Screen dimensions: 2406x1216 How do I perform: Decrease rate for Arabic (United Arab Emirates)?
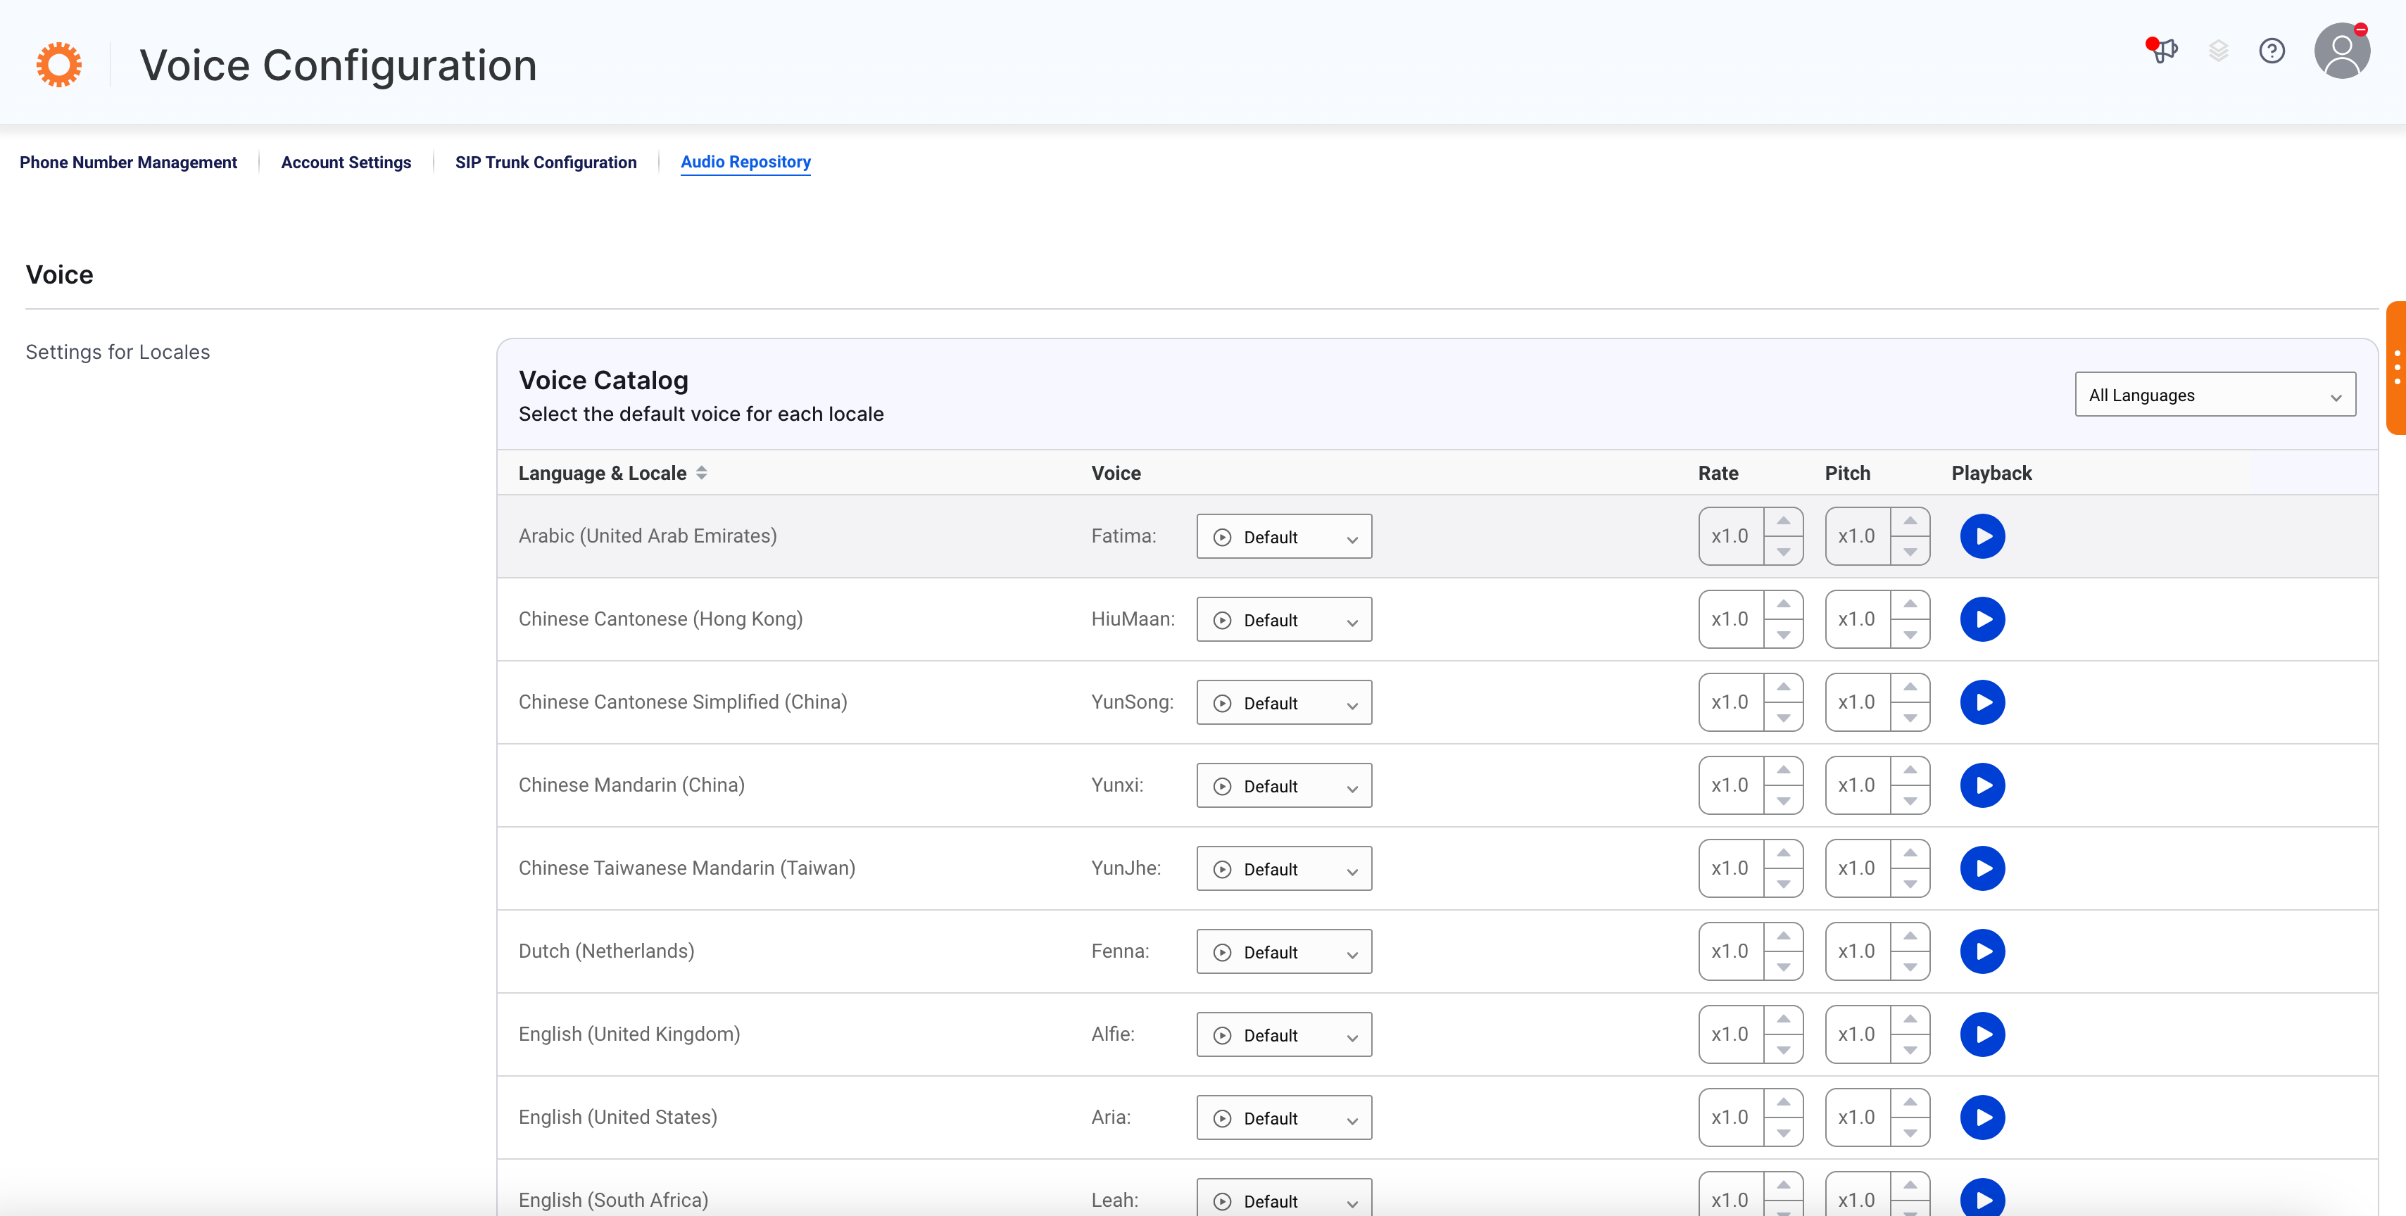1783,551
